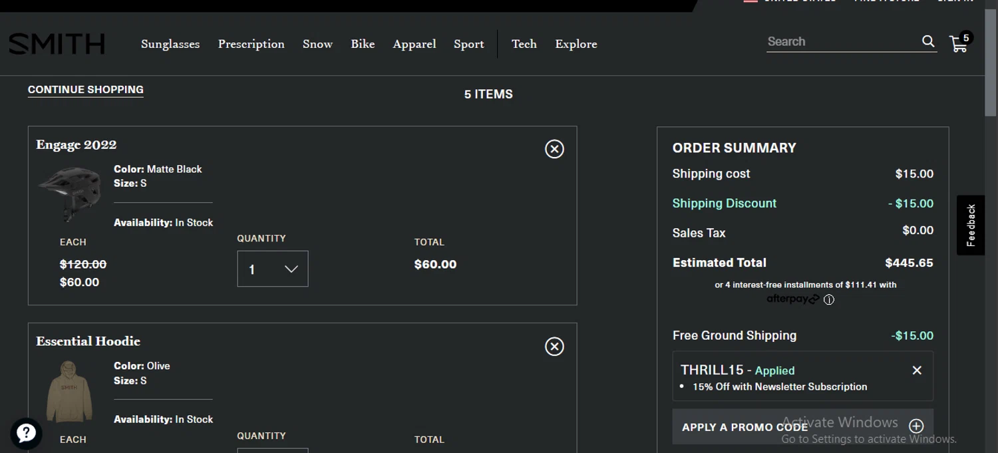
Task: Remove Engage 2022 from cart
Action: point(554,149)
